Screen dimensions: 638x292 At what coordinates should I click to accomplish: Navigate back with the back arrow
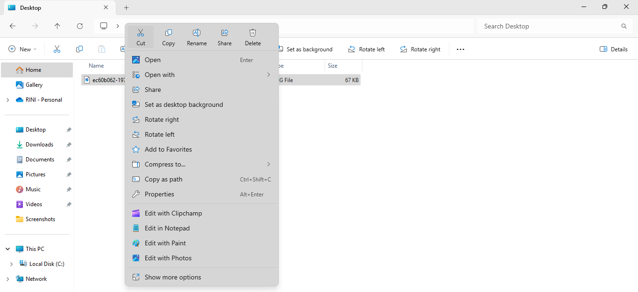click(x=13, y=26)
